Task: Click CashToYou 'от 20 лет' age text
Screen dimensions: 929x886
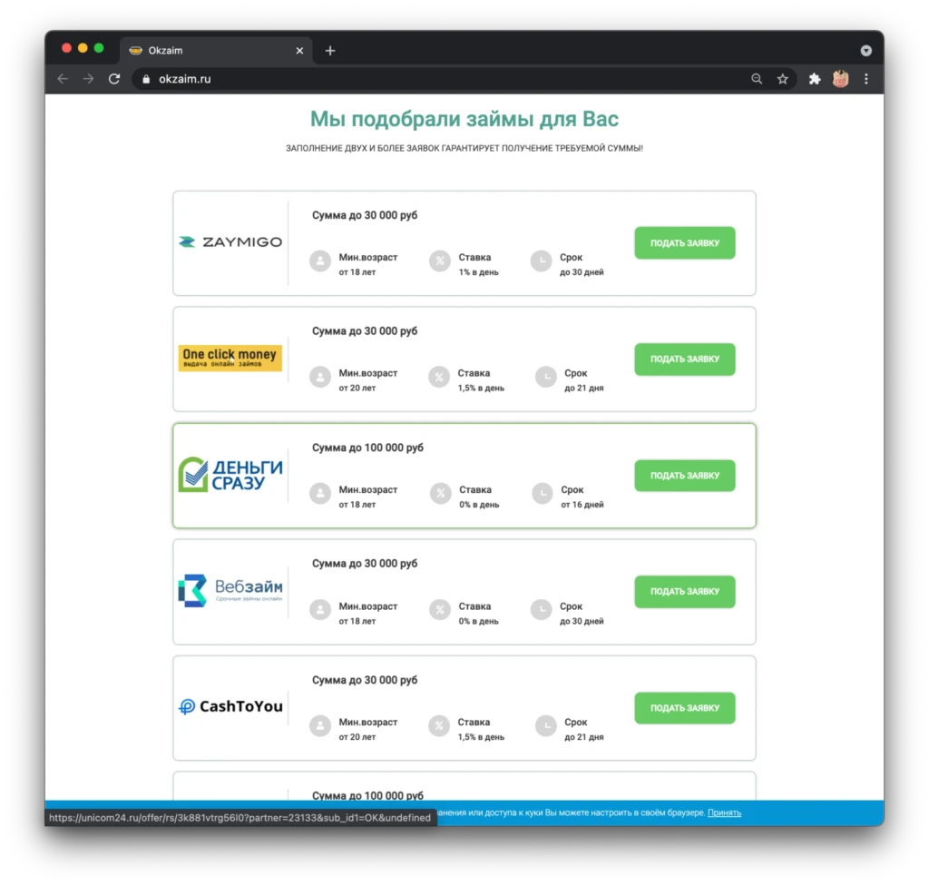Action: click(x=357, y=737)
